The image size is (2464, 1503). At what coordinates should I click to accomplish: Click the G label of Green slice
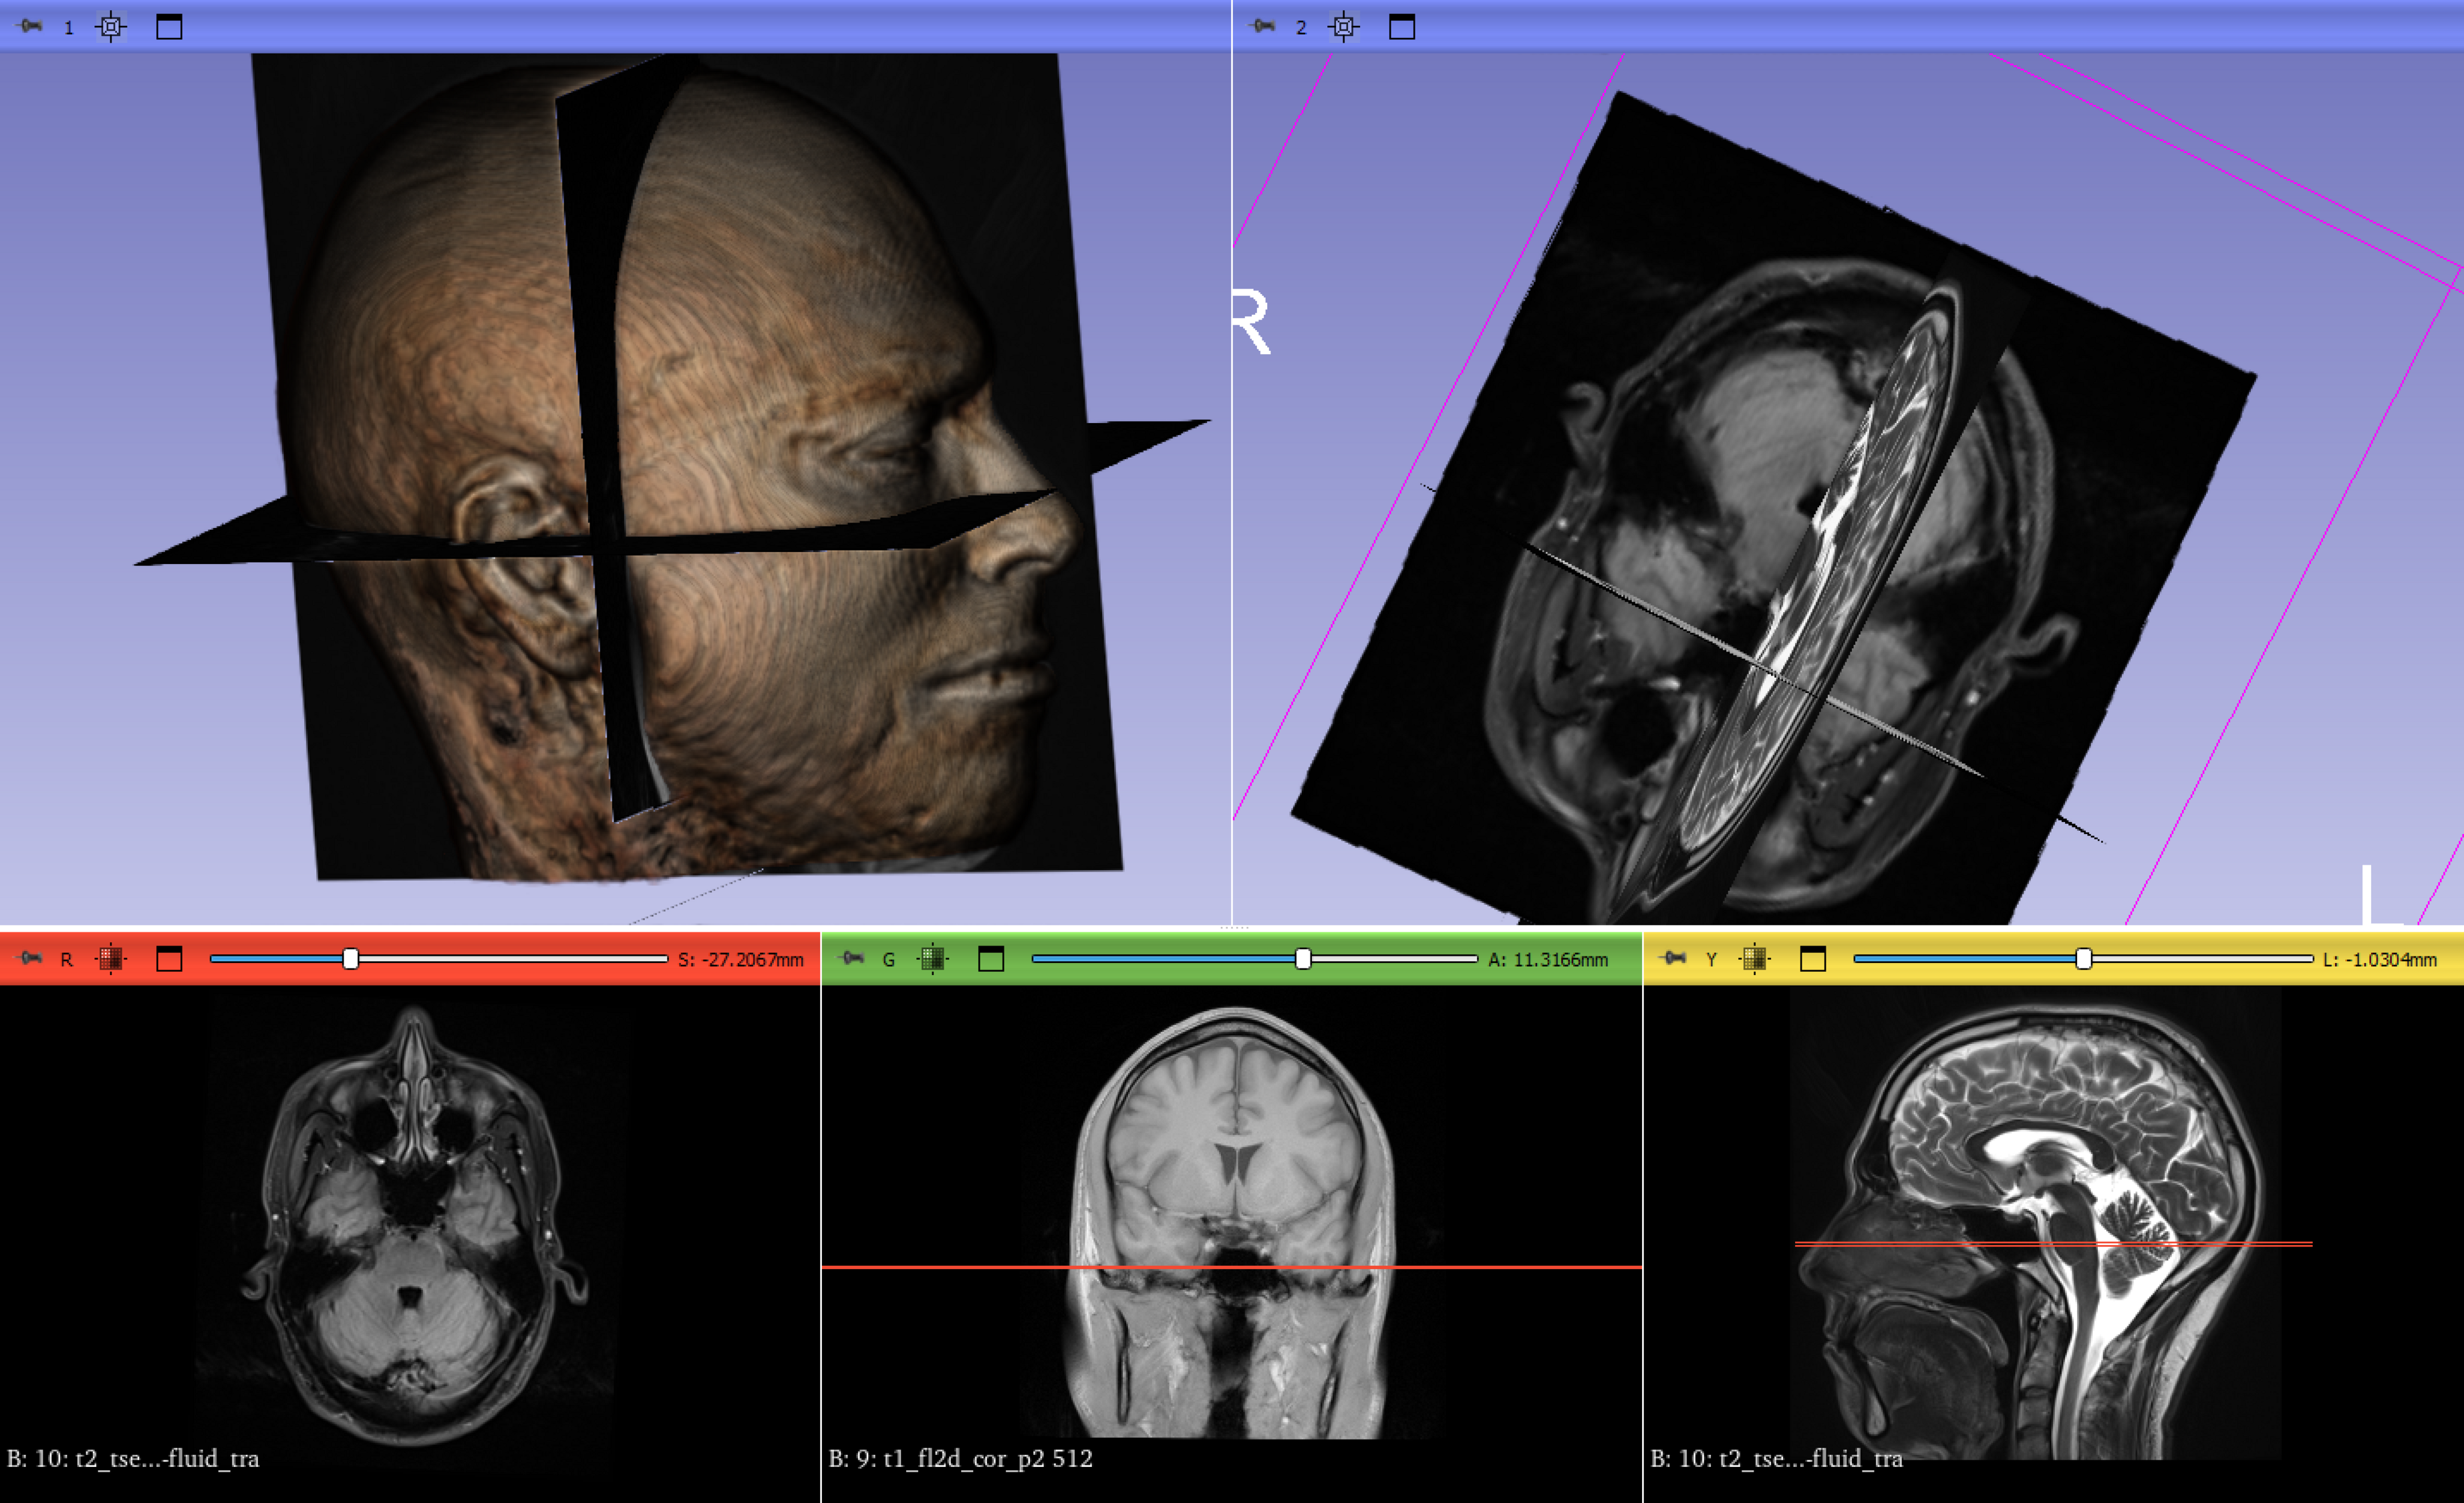(888, 960)
